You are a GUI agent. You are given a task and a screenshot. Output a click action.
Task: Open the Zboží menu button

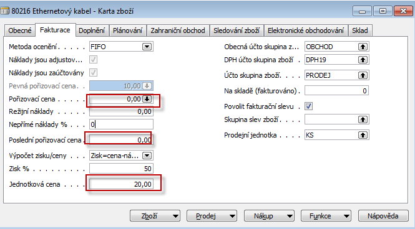click(155, 216)
